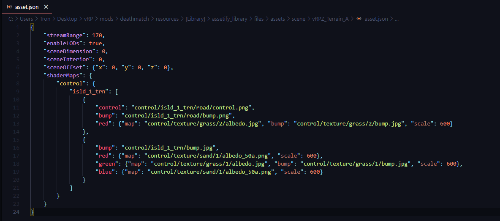Click the "sceneDimension" key
Image resolution: width=500 pixels, height=221 pixels.
70,51
